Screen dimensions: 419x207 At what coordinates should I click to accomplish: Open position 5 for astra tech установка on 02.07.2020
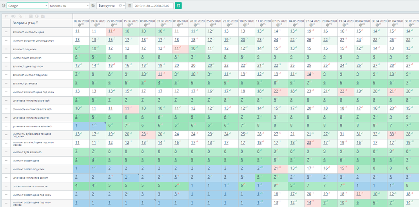[x=76, y=83]
